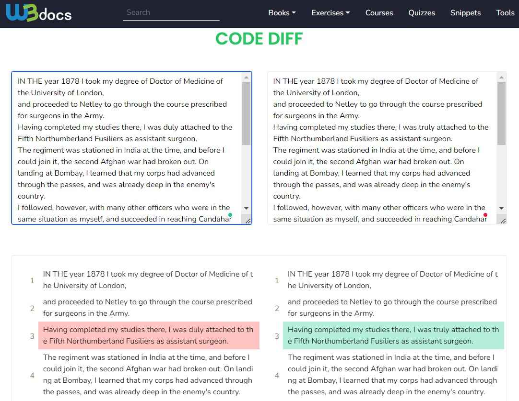Click the Search input field

tap(171, 12)
